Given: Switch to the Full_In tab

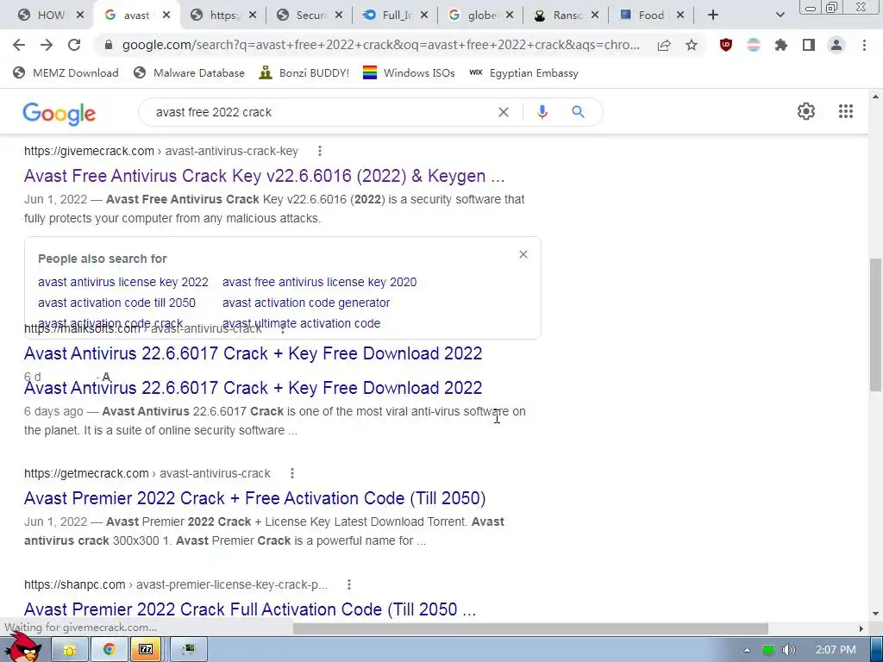Looking at the screenshot, I should [397, 16].
